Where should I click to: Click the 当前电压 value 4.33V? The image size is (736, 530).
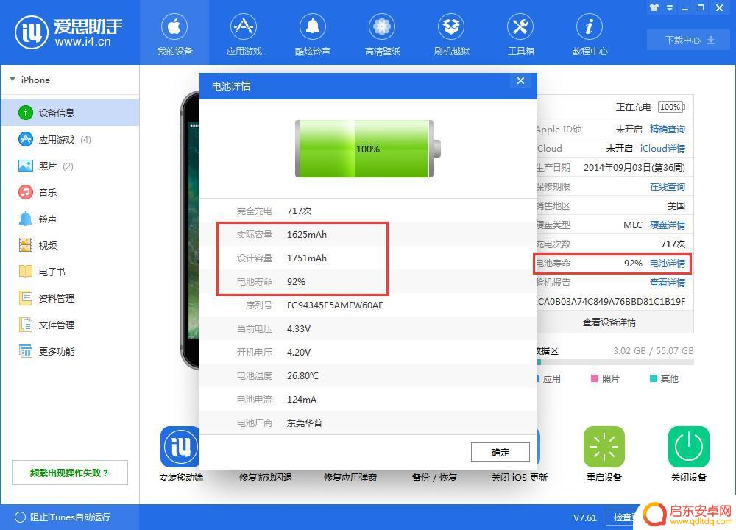coord(299,328)
